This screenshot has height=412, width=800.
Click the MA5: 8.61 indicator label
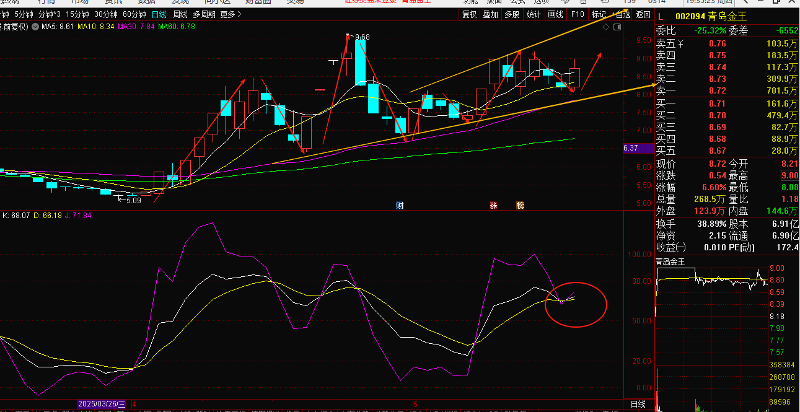[59, 27]
